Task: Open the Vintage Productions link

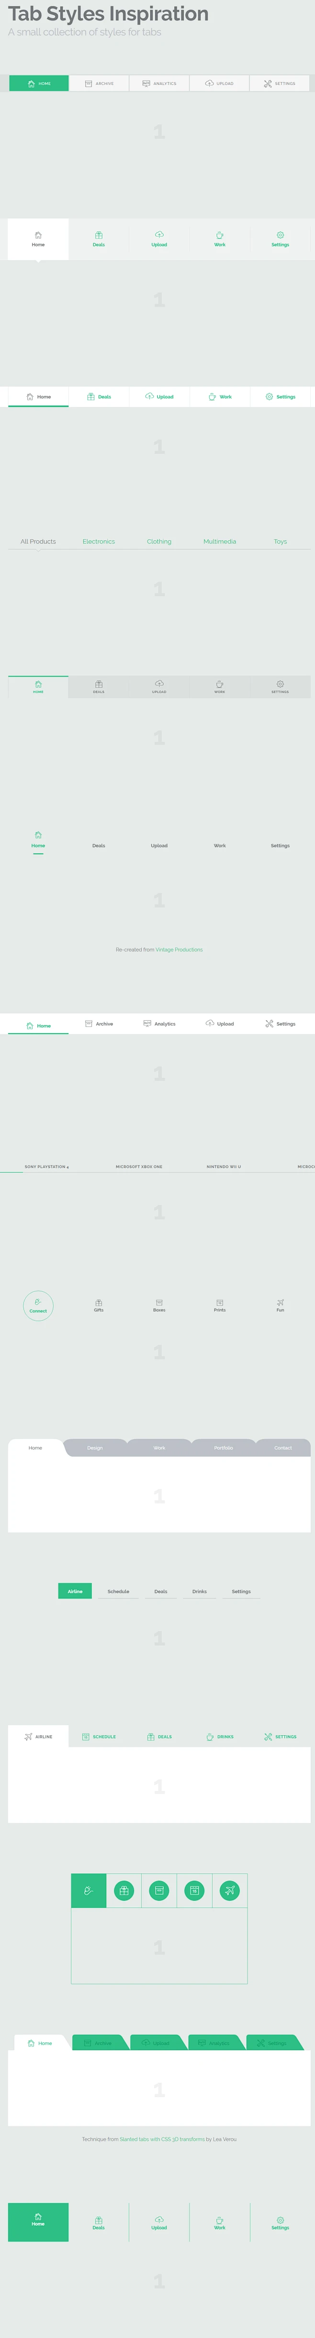Action: [x=178, y=949]
